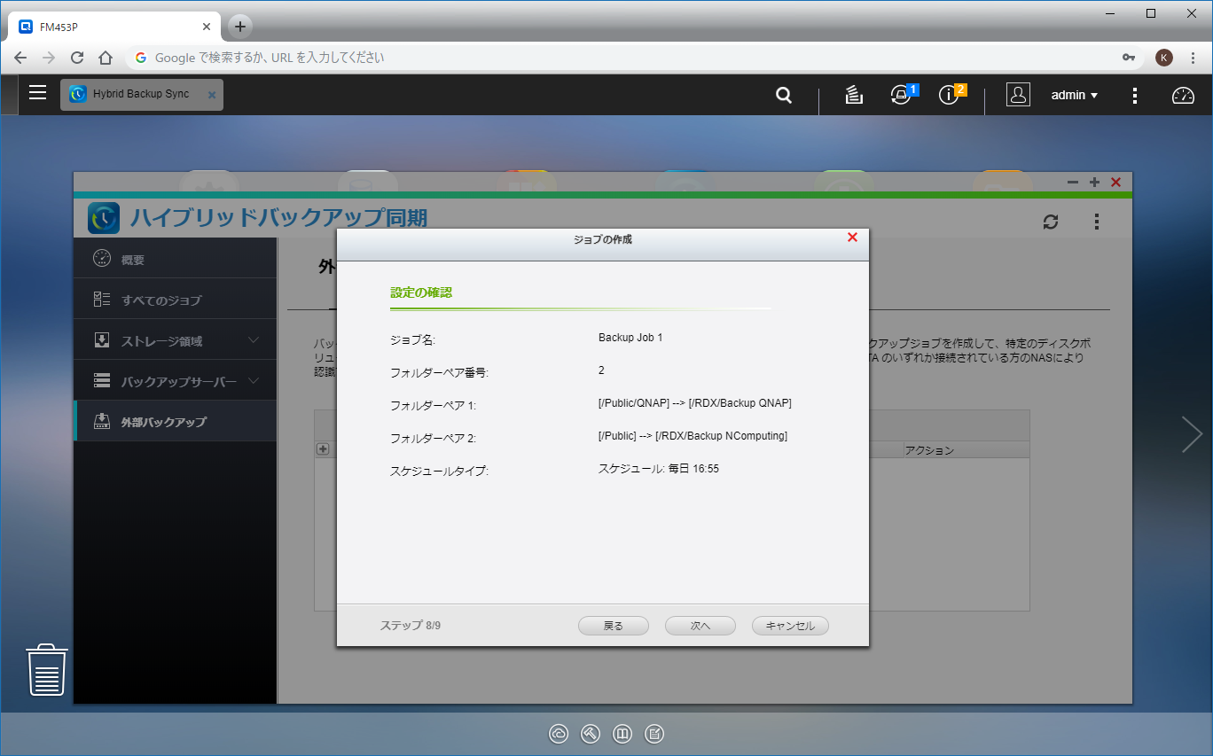Screen dimensions: 1213x756
Task: Expand the plus row in job table
Action: [323, 449]
